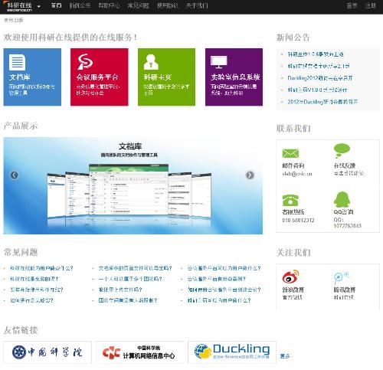Viewport: 383px width, 370px height.
Task: Open the 科研主页 green tile
Action: click(x=166, y=77)
